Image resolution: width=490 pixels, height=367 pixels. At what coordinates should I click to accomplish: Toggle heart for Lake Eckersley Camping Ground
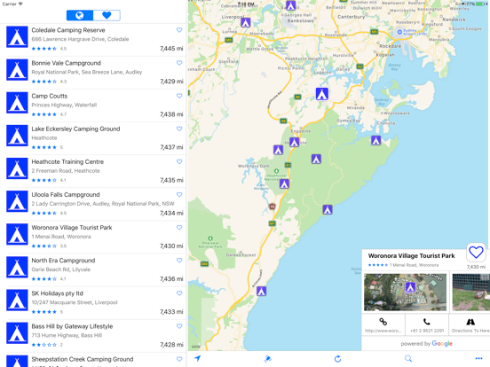click(x=179, y=129)
